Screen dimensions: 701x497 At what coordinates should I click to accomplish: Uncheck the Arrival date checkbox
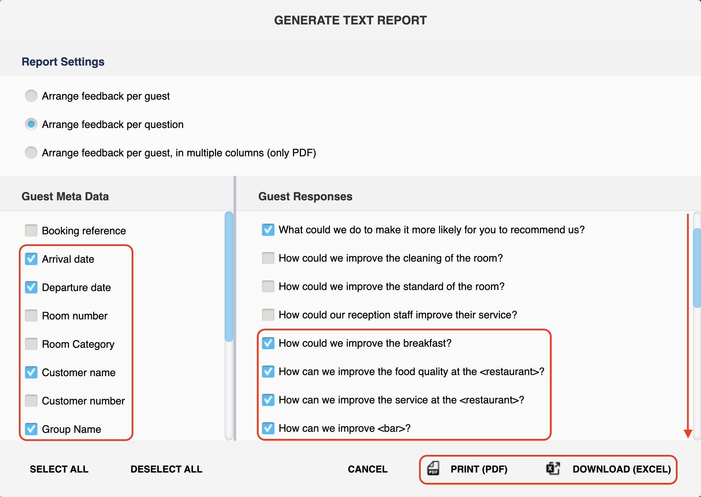[31, 259]
